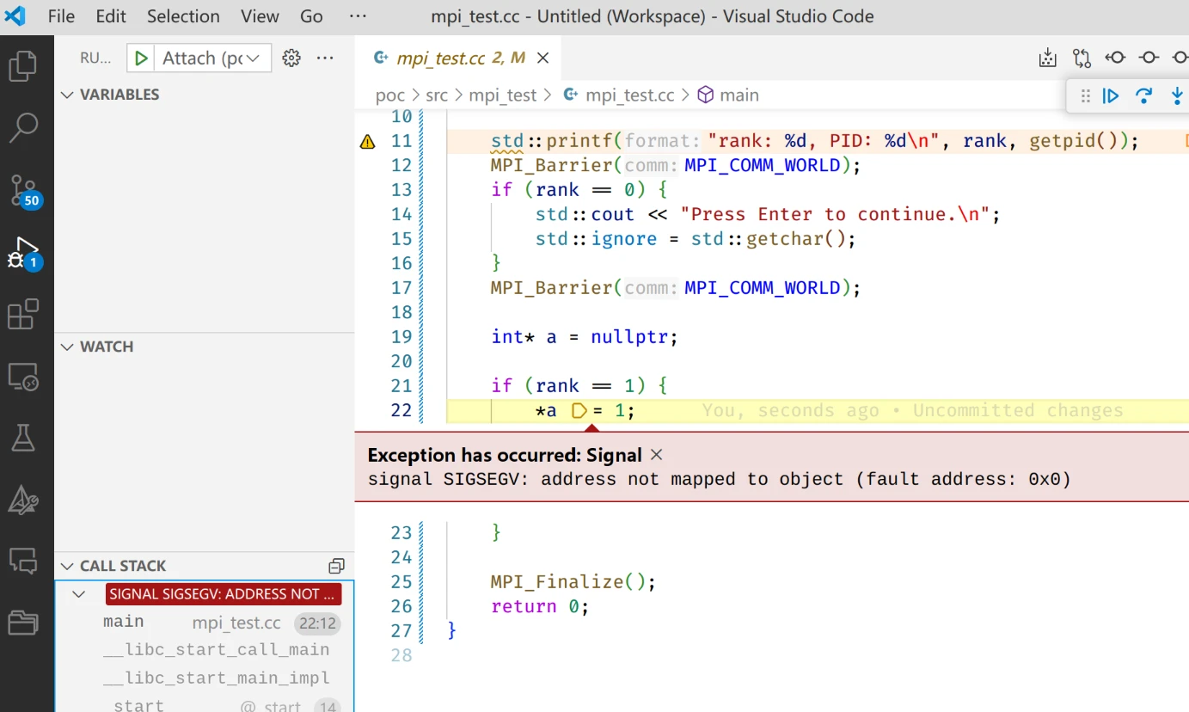Click 'return 0;' on line 26
Image resolution: width=1189 pixels, height=712 pixels.
540,607
